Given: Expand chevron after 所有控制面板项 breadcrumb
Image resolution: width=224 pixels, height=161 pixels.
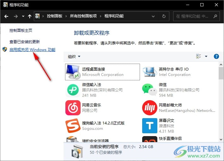Looking at the screenshot, I should click(100, 16).
